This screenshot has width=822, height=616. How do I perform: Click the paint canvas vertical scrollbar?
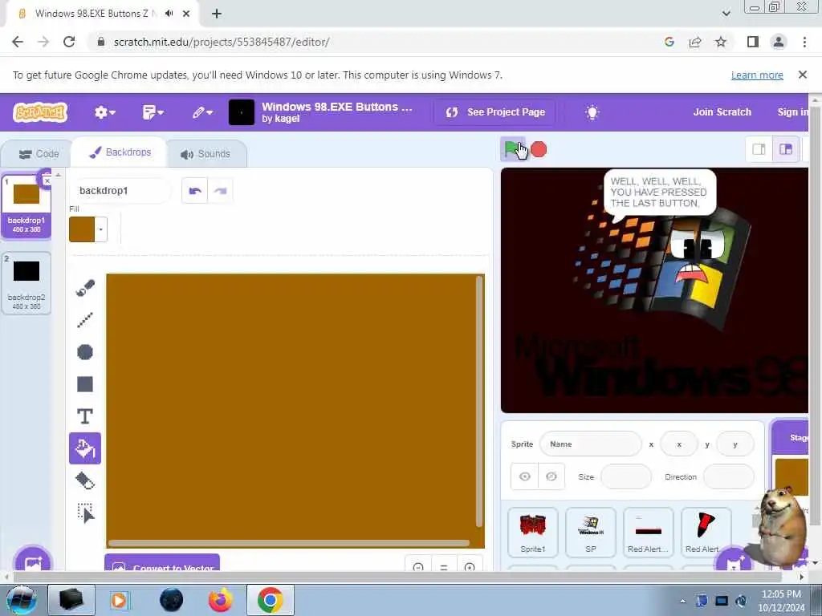tap(478, 401)
